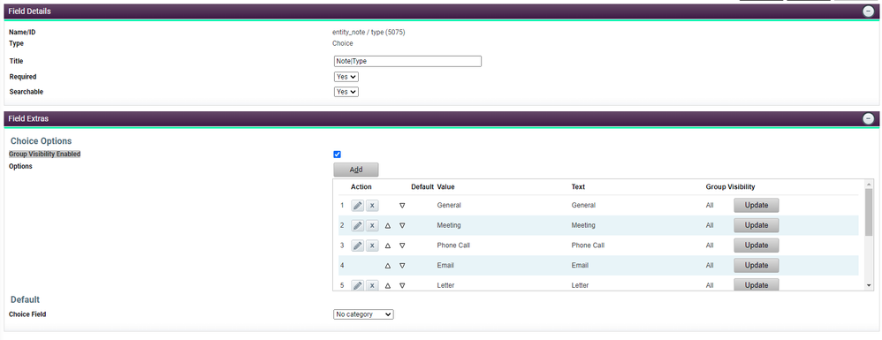The height and width of the screenshot is (340, 882).
Task: Click the Choice Options heading
Action: 41,141
